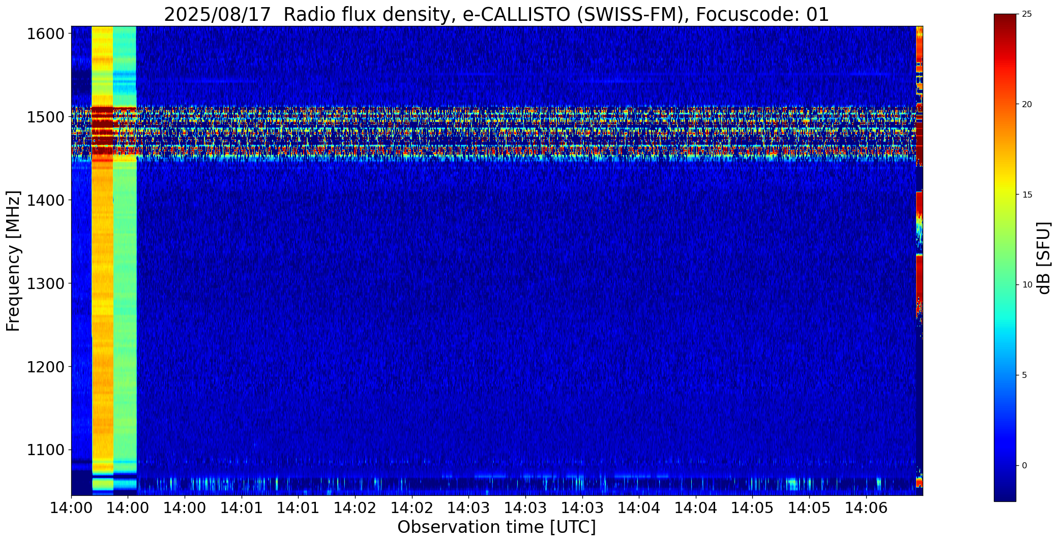Viewport: 1059px width, 542px height.
Task: Click the vertical jet colorbar gradient
Action: coord(1005,258)
